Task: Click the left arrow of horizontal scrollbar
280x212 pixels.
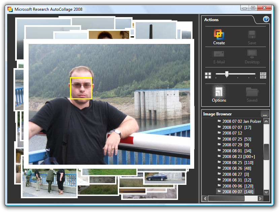Action: tap(205, 199)
